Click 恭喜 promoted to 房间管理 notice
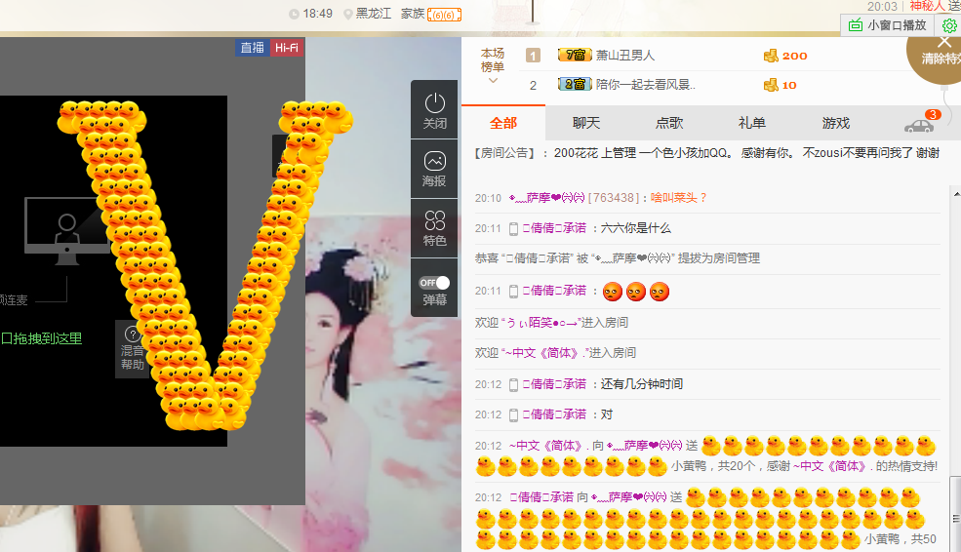The image size is (961, 552). pos(618,258)
